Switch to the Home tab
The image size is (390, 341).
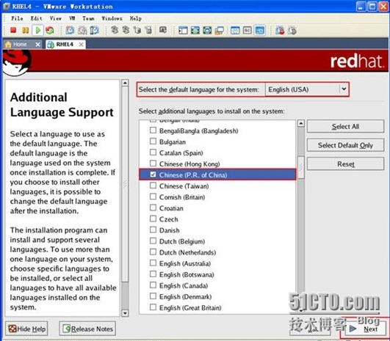pyautogui.click(x=23, y=45)
